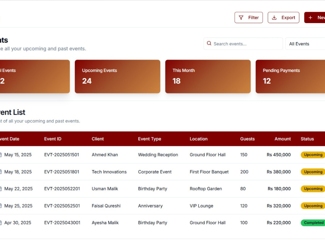The width and height of the screenshot is (325, 244).
Task: Click guest count 200
Action: point(244,172)
